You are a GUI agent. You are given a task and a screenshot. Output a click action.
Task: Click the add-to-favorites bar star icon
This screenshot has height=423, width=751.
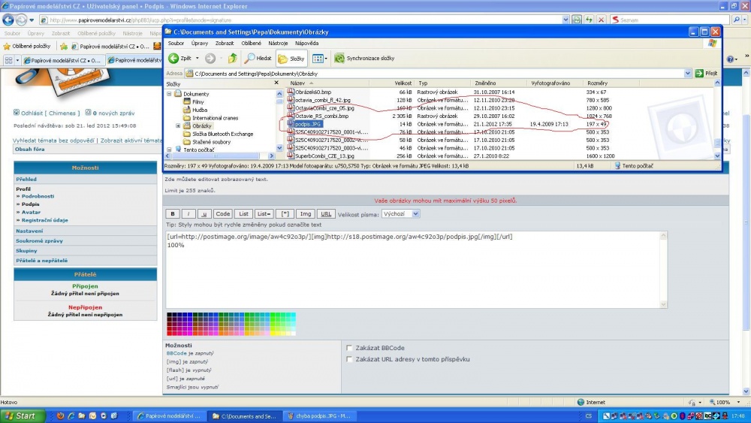(x=64, y=46)
